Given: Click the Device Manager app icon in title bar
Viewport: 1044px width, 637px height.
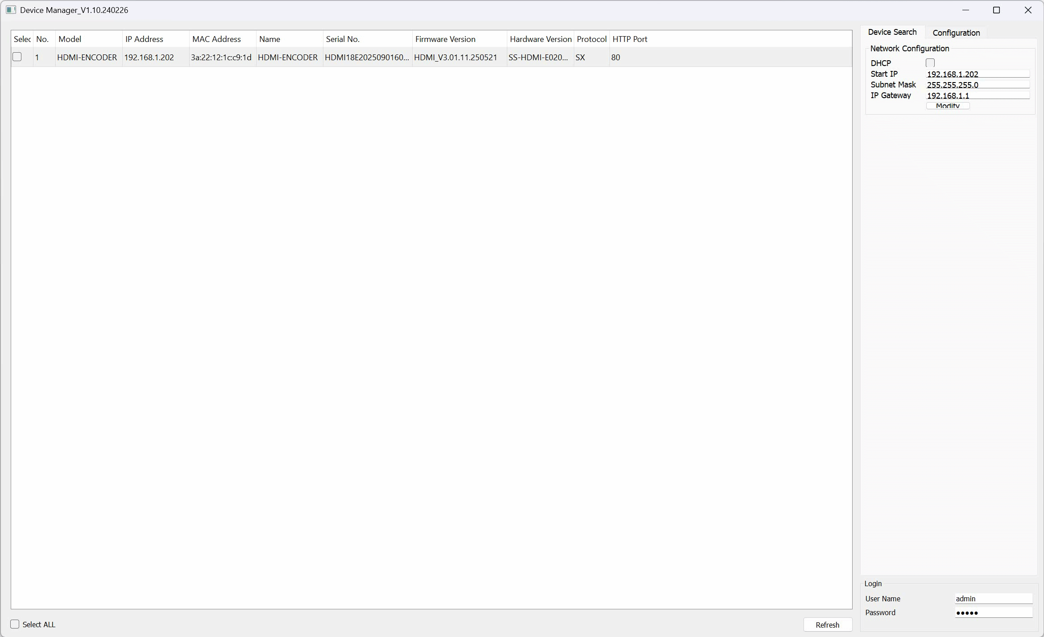Looking at the screenshot, I should click(11, 10).
